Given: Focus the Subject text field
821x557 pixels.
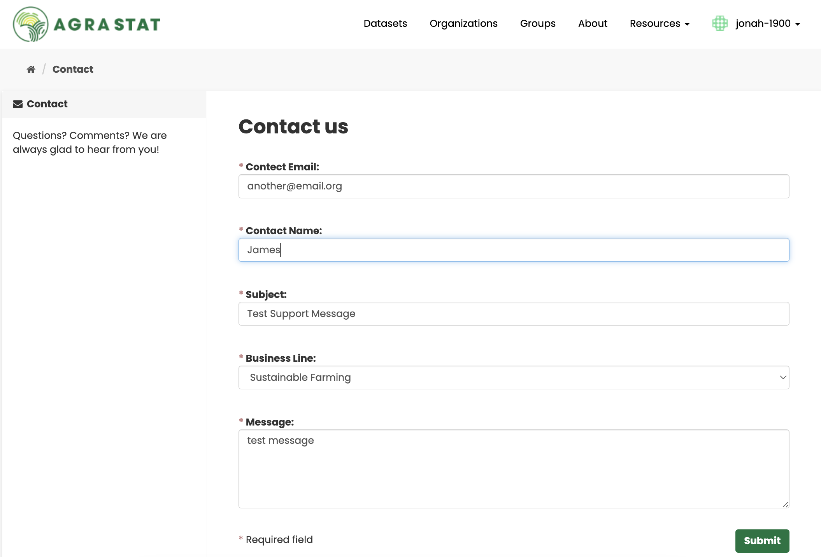Looking at the screenshot, I should tap(514, 314).
